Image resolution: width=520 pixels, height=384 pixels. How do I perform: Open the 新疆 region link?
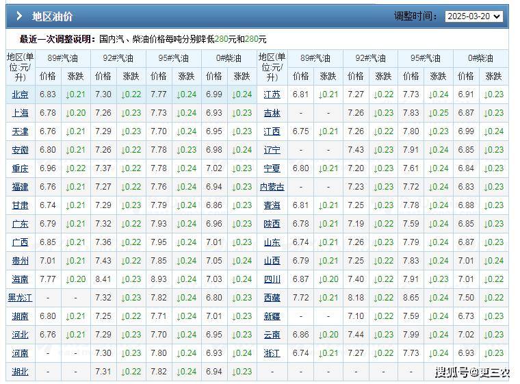[x=272, y=316]
